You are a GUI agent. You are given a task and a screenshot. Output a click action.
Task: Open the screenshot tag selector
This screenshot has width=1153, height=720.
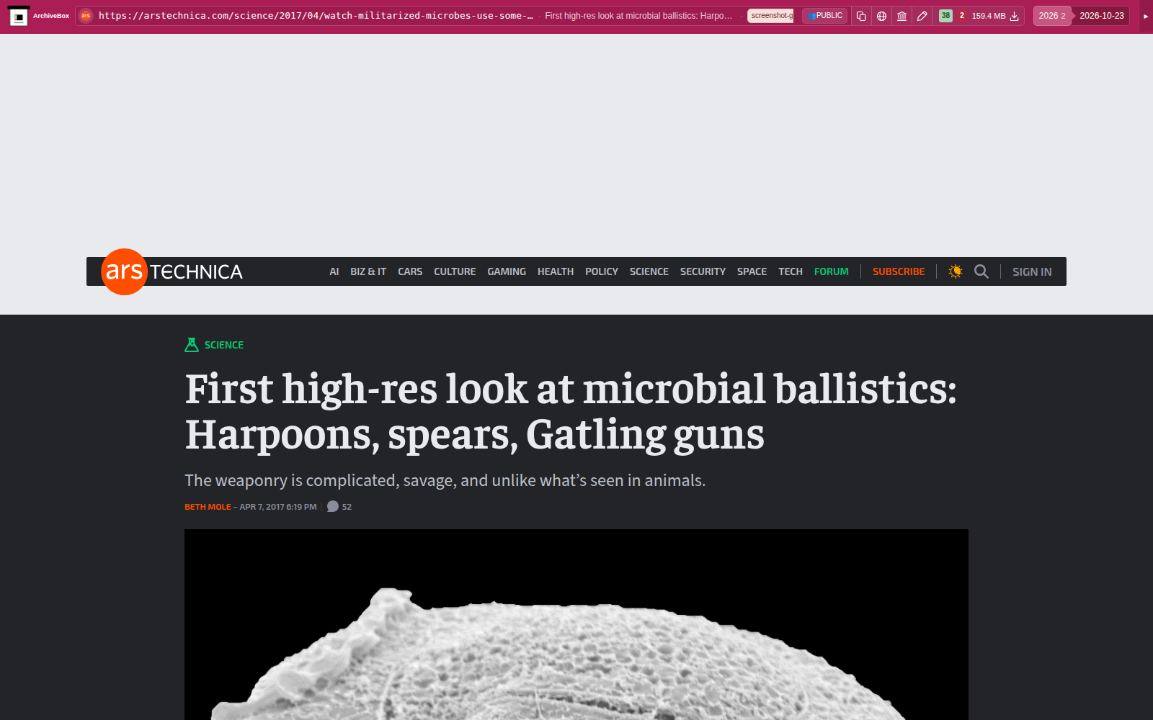(770, 16)
